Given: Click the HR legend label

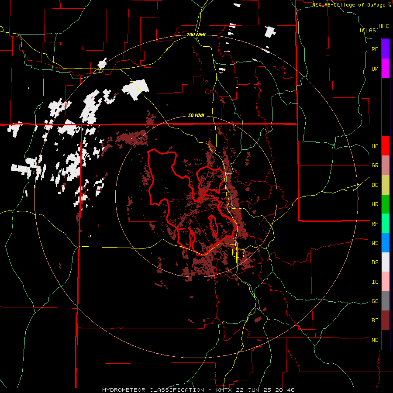Looking at the screenshot, I should click(375, 204).
